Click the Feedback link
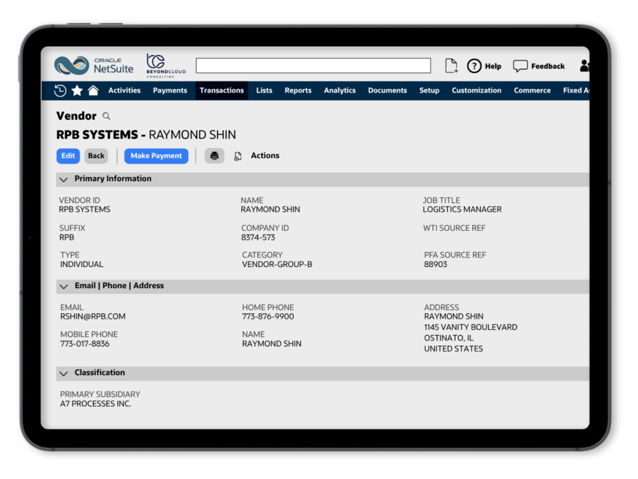 548,66
